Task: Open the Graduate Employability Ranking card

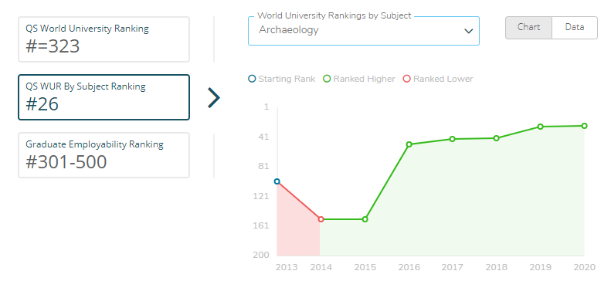Action: pyautogui.click(x=104, y=155)
